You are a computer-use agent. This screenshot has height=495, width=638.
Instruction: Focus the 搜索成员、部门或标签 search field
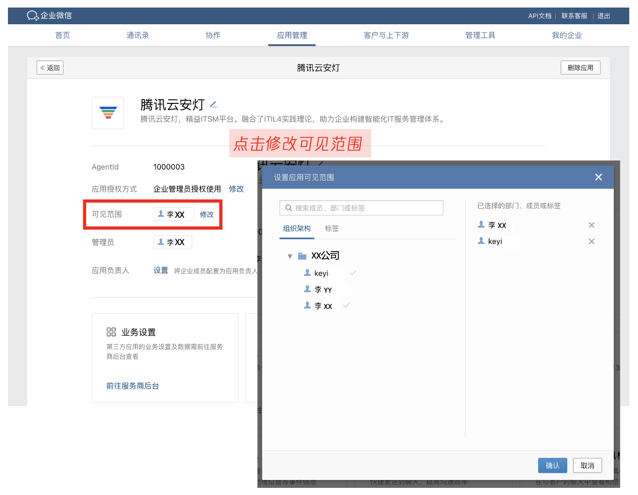point(362,208)
